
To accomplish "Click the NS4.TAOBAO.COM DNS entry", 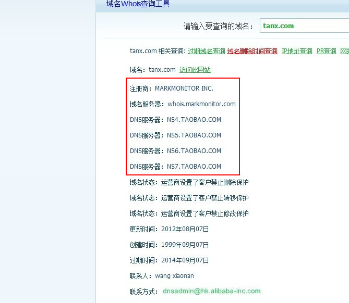I will point(194,120).
